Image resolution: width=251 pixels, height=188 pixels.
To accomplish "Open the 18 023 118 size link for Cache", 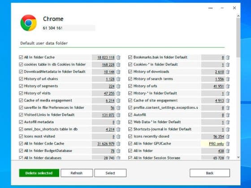I will point(106,57).
